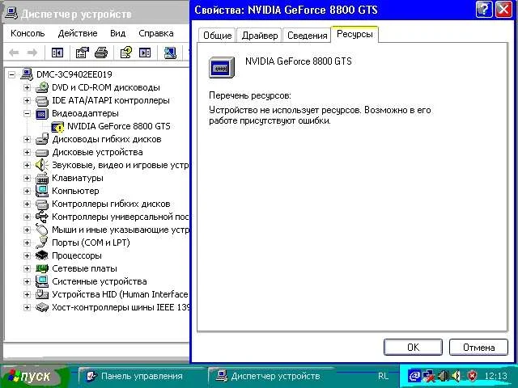Expand Системные устройства node
The width and height of the screenshot is (518, 388).
pos(27,281)
